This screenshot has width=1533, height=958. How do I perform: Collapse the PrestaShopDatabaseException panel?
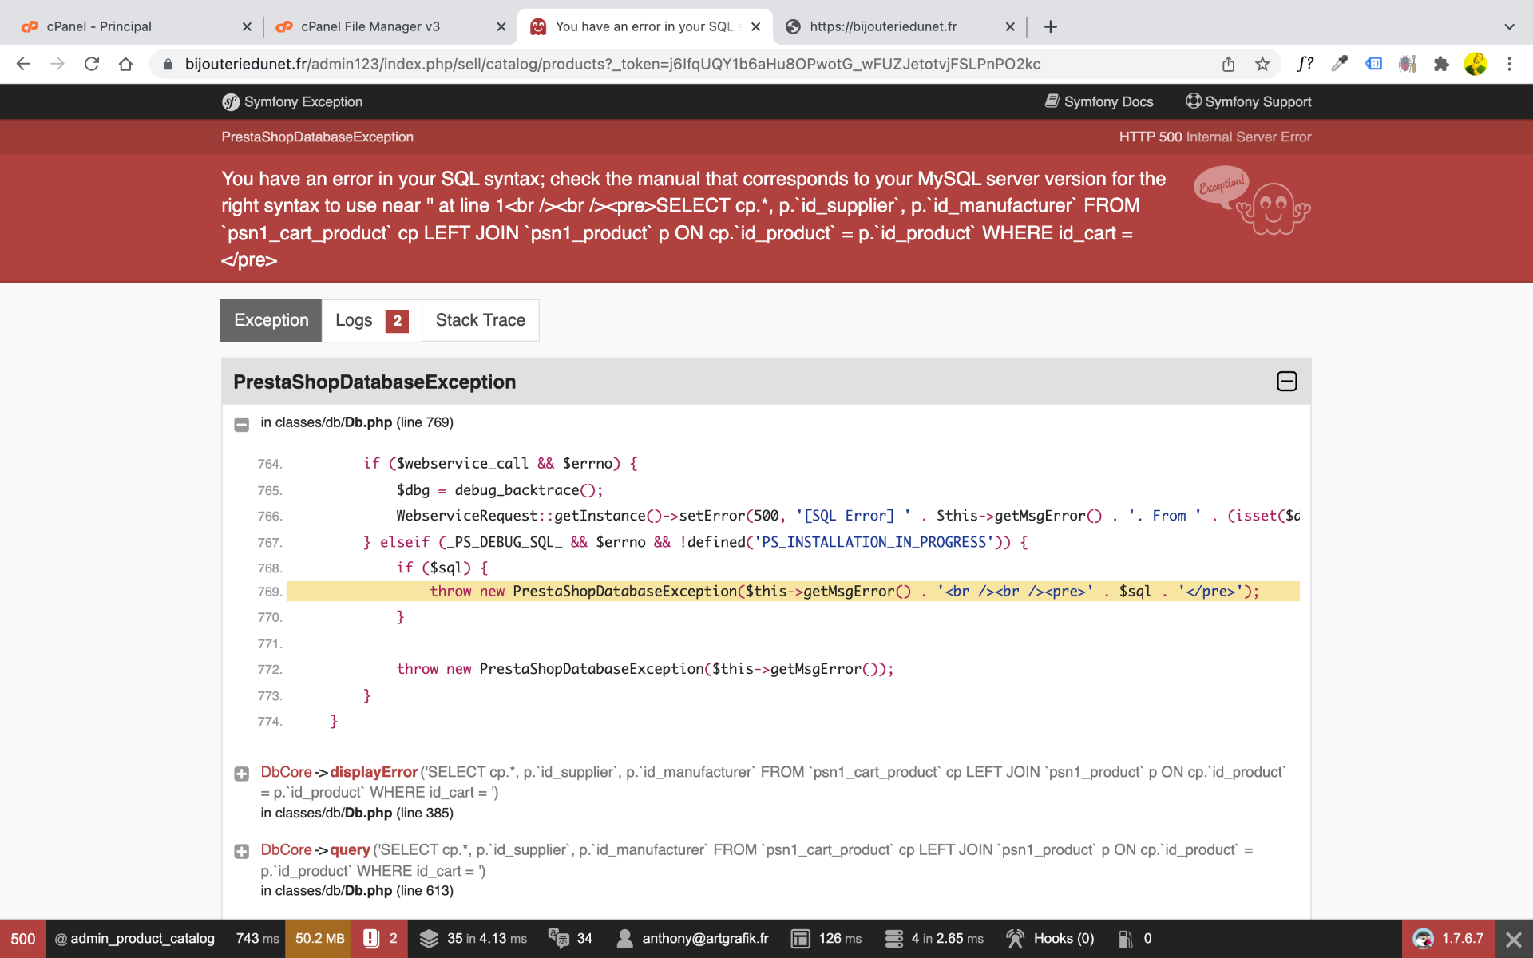click(1286, 382)
